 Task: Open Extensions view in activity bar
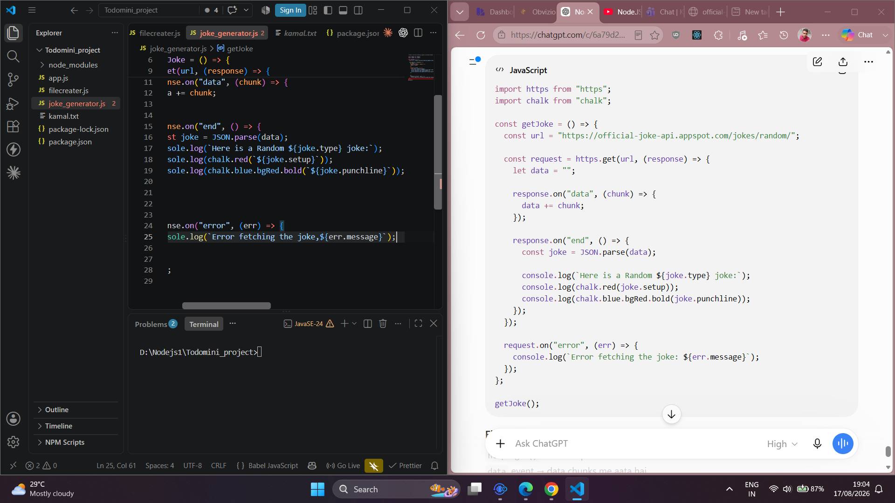click(x=13, y=126)
